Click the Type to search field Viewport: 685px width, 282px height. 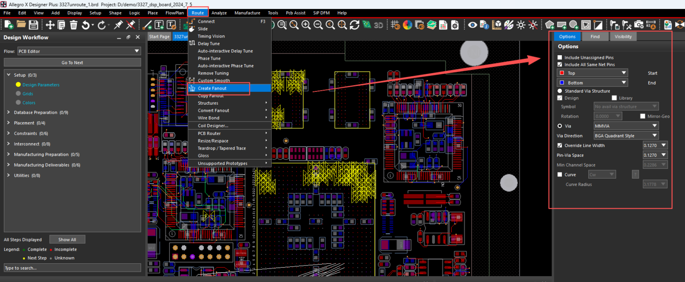(x=72, y=268)
